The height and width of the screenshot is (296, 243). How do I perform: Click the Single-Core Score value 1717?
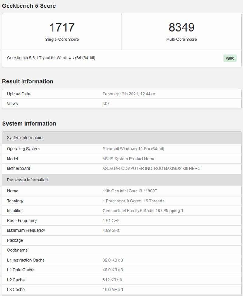(62, 27)
